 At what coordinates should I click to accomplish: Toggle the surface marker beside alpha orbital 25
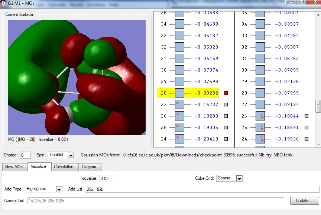[226, 128]
